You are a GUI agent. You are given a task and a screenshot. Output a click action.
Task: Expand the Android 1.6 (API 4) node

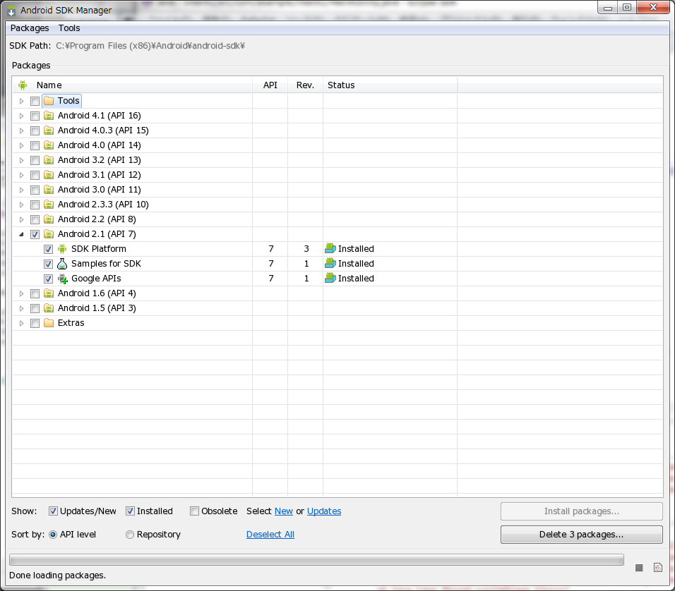[x=21, y=293]
